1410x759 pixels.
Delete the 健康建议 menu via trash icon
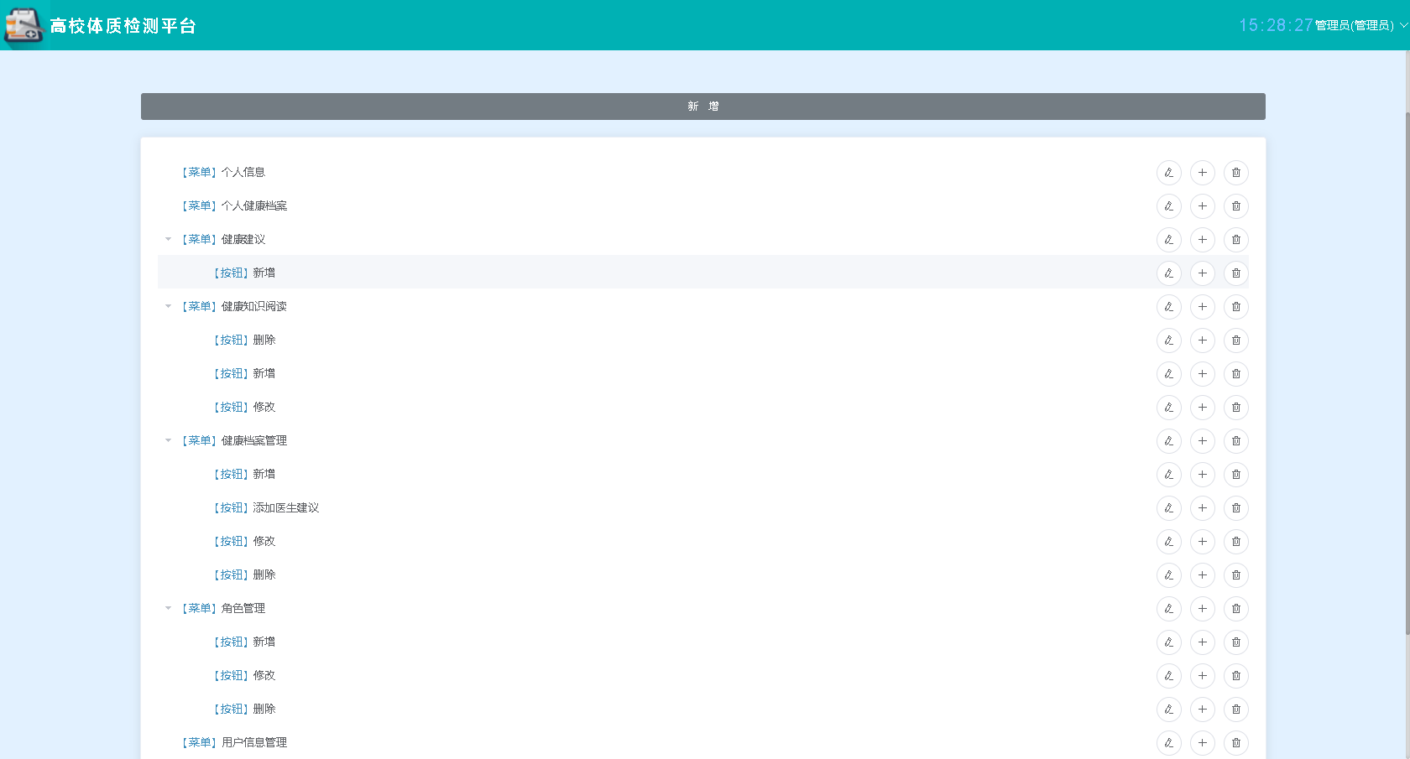(x=1235, y=240)
